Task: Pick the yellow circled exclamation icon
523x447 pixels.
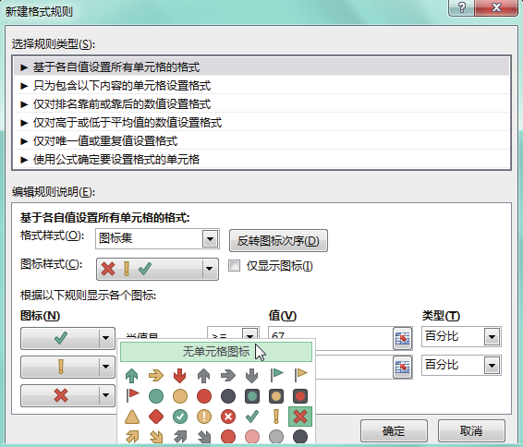Action: point(204,417)
